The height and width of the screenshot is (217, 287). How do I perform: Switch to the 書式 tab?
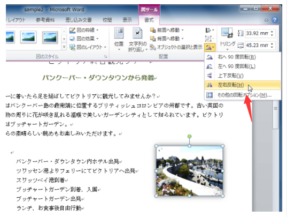149,20
